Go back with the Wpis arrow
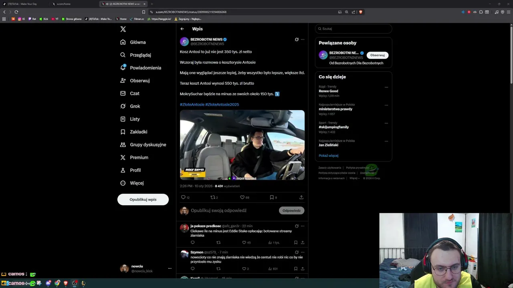Viewport: 513px width, 288px height. click(182, 29)
